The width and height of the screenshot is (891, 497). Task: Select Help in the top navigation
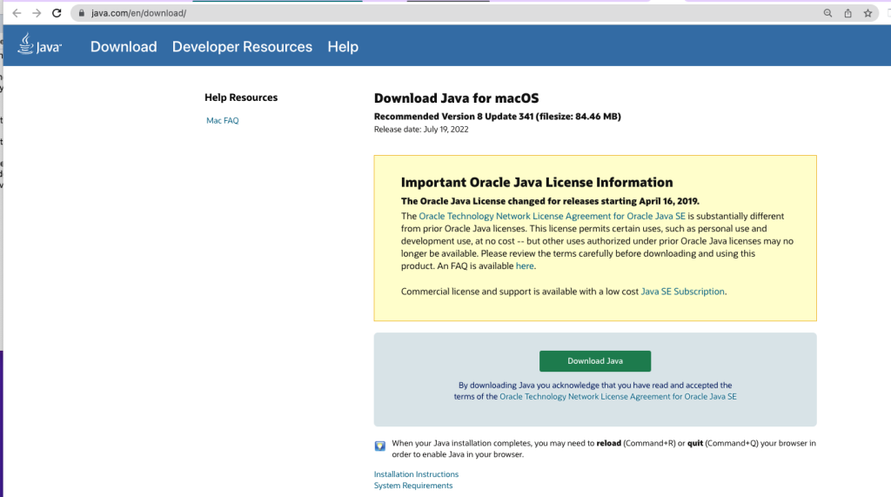[x=343, y=47]
